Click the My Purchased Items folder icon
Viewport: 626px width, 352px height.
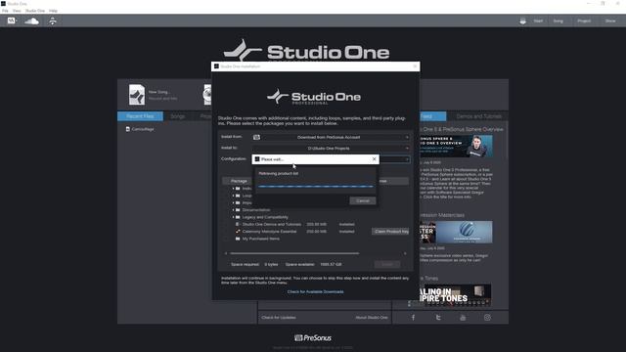pos(238,239)
